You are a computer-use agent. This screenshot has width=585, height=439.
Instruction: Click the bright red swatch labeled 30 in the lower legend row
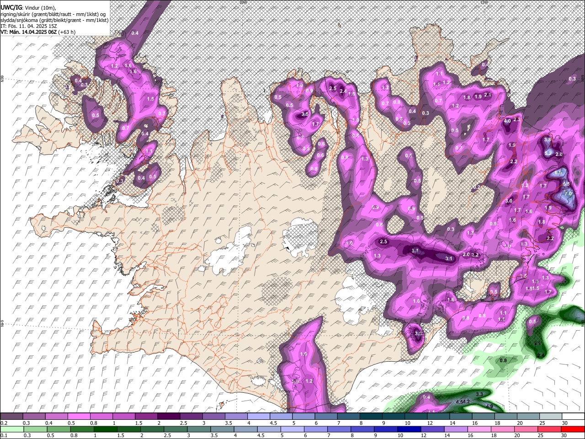pyautogui.click(x=573, y=429)
